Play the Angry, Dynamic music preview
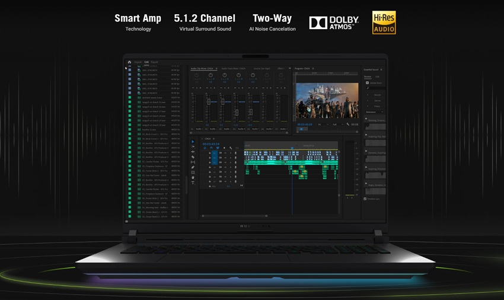 366,183
